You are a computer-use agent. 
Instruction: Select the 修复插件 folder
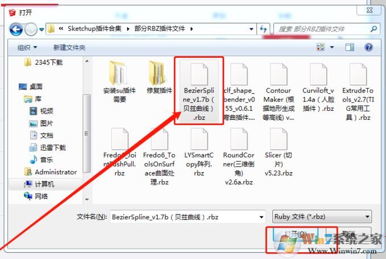click(x=159, y=77)
